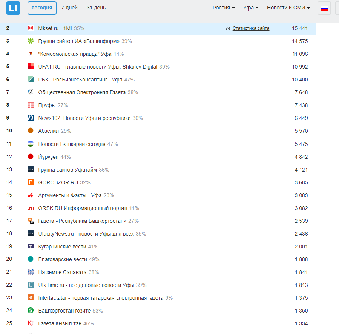Open the Новости и СМИ category dropdown
The height and width of the screenshot is (334, 339).
pyautogui.click(x=288, y=8)
